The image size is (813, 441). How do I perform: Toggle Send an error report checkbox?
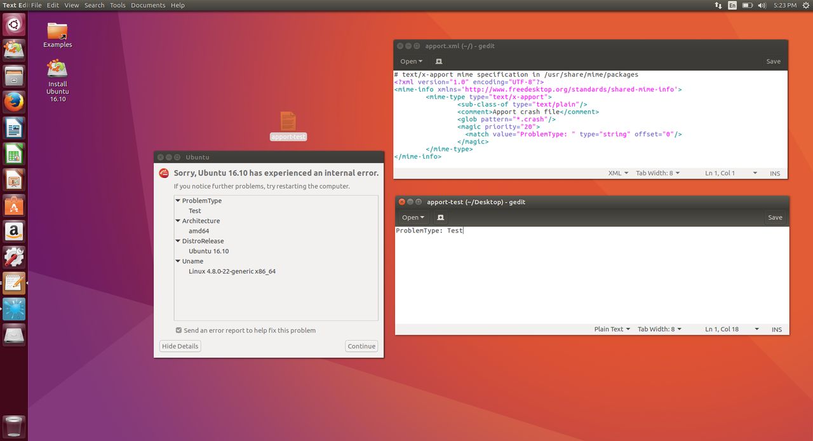click(x=179, y=330)
